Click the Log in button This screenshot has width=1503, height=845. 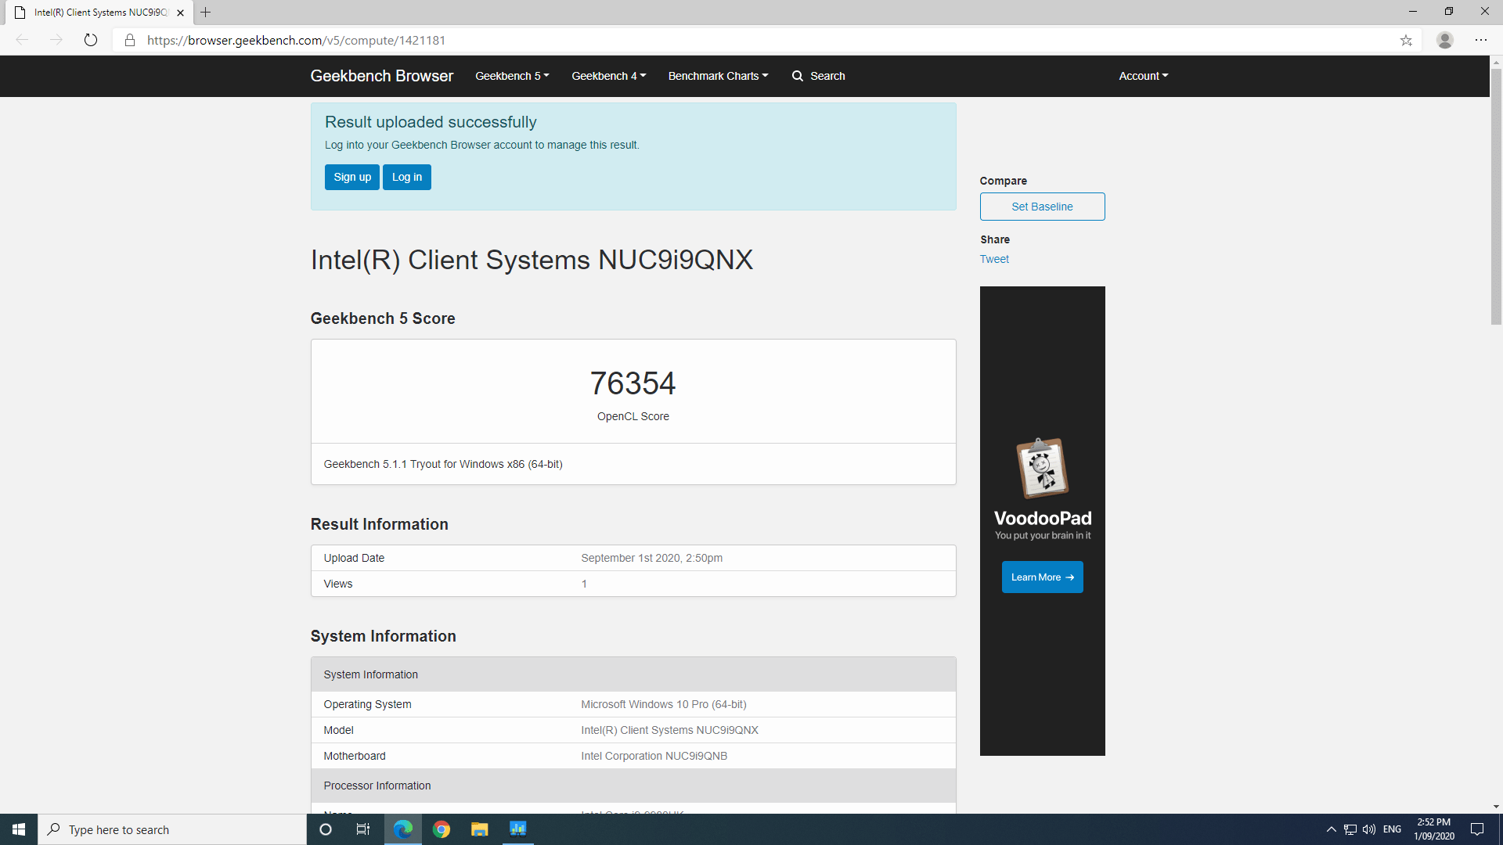point(407,177)
